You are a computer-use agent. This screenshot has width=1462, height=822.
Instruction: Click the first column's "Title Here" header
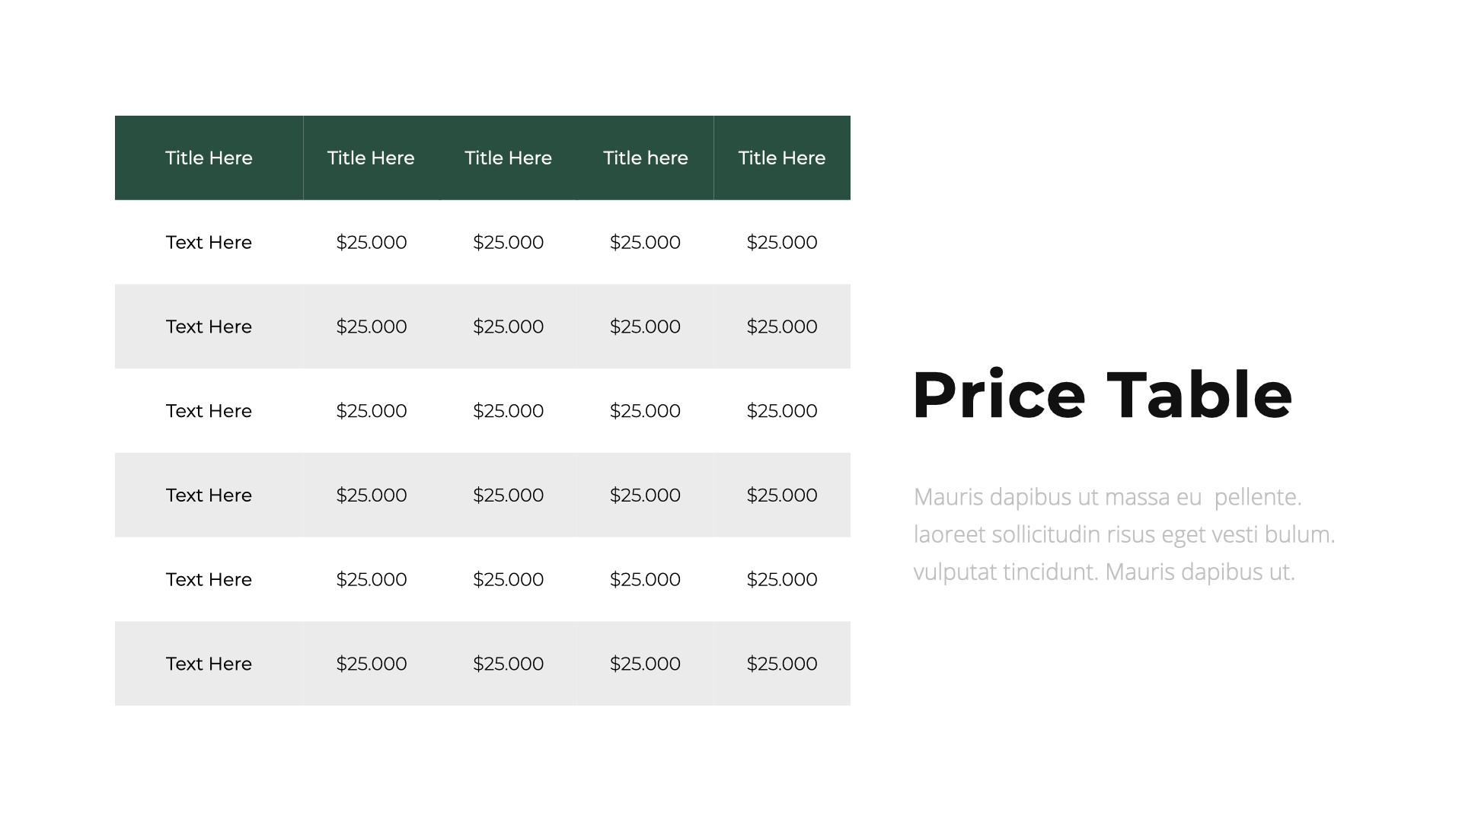pos(209,158)
